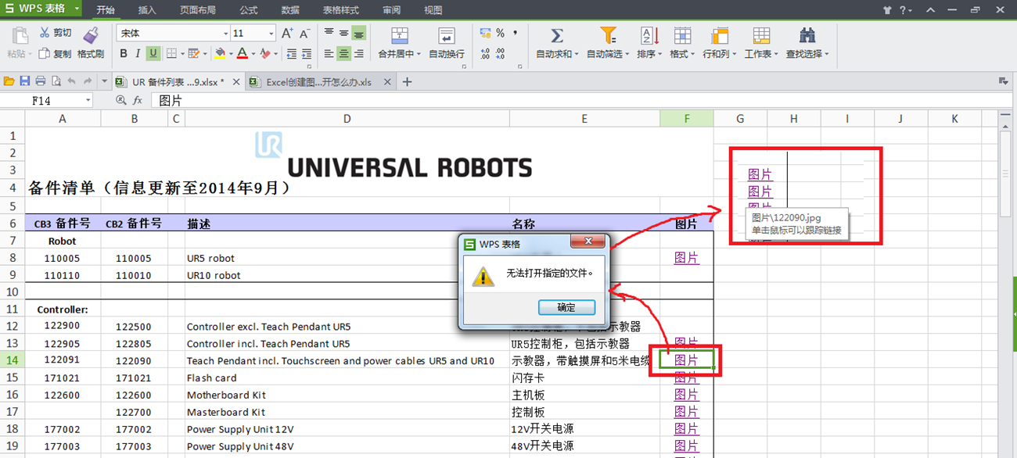Save the workbook with the floppy icon
The height and width of the screenshot is (458, 1017).
[x=25, y=81]
